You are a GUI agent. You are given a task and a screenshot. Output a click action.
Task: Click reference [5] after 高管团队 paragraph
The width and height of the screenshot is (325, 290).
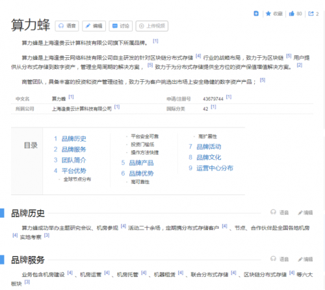[x=263, y=80]
